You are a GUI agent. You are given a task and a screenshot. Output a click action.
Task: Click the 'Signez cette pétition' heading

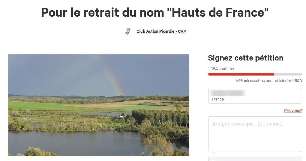[246, 58]
